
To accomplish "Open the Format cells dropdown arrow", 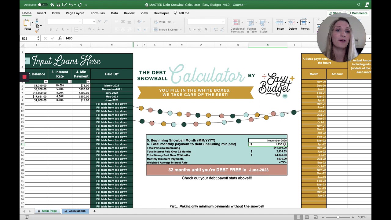I will tap(309, 22).
